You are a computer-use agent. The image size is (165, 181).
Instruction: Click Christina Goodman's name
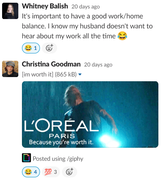[x=51, y=64]
